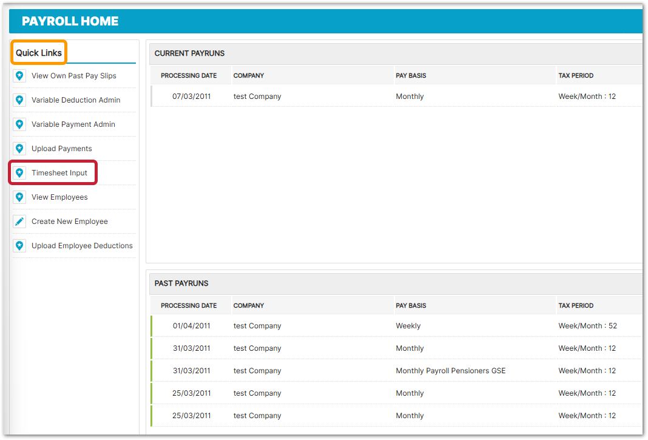Click the Variable Deduction Admin icon
The height and width of the screenshot is (440, 648).
tap(19, 100)
